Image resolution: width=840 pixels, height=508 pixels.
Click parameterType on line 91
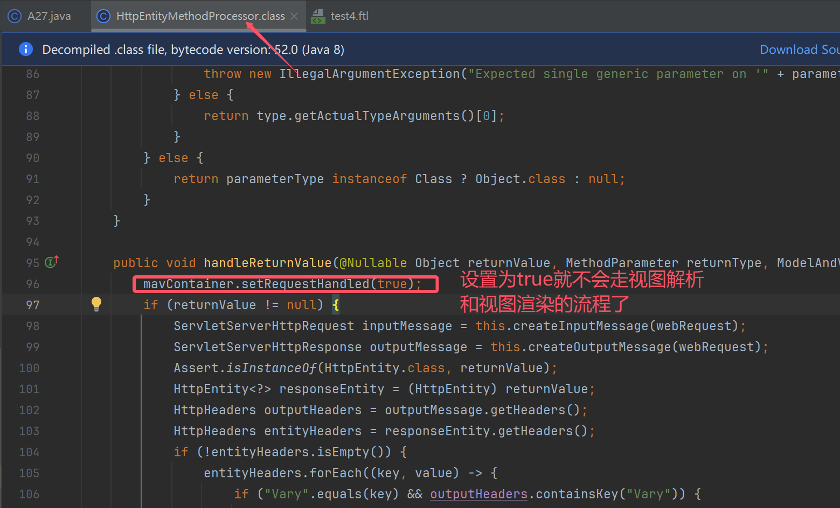pos(275,179)
